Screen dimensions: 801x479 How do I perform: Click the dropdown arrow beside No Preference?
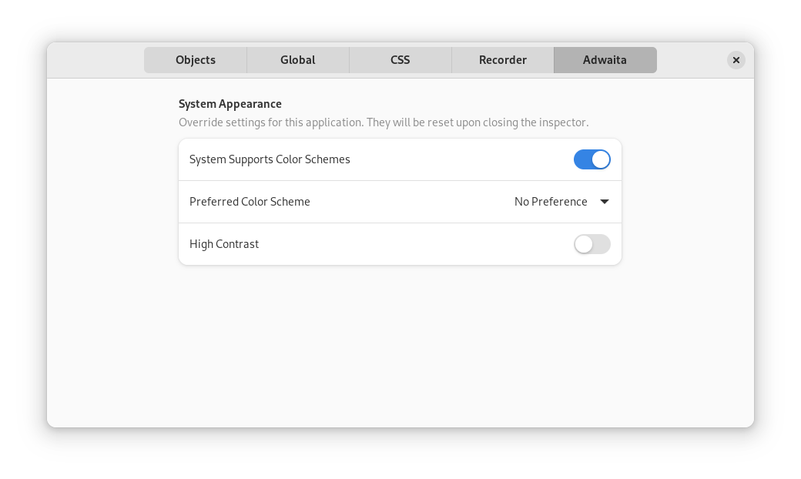(x=605, y=202)
